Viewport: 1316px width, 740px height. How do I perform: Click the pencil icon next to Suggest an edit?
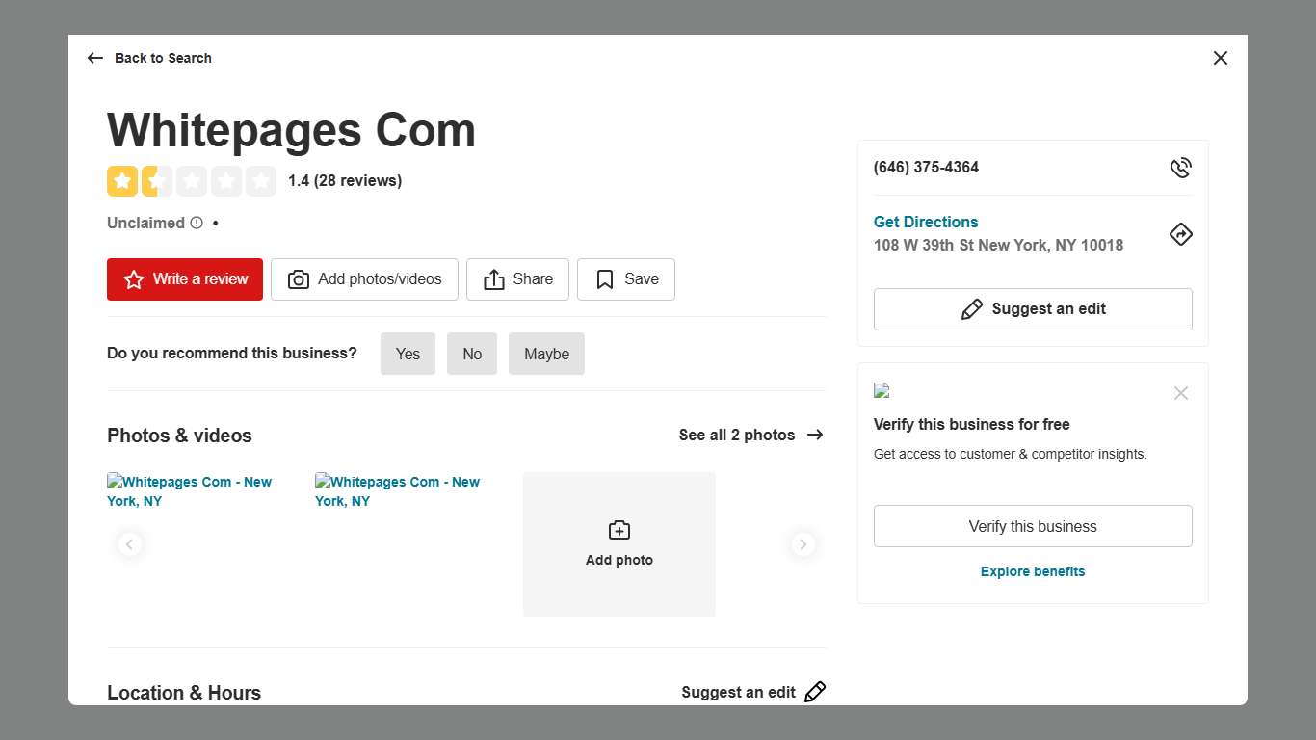coord(972,308)
